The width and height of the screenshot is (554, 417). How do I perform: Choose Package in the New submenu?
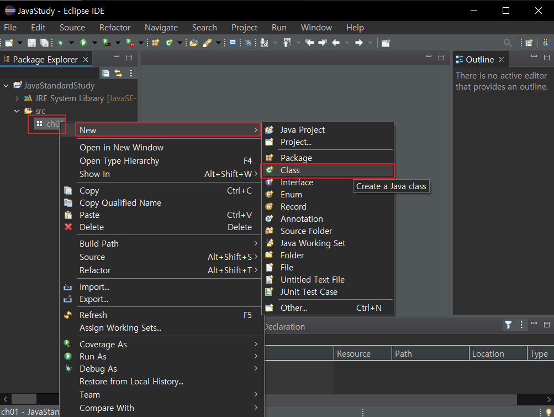point(328,158)
